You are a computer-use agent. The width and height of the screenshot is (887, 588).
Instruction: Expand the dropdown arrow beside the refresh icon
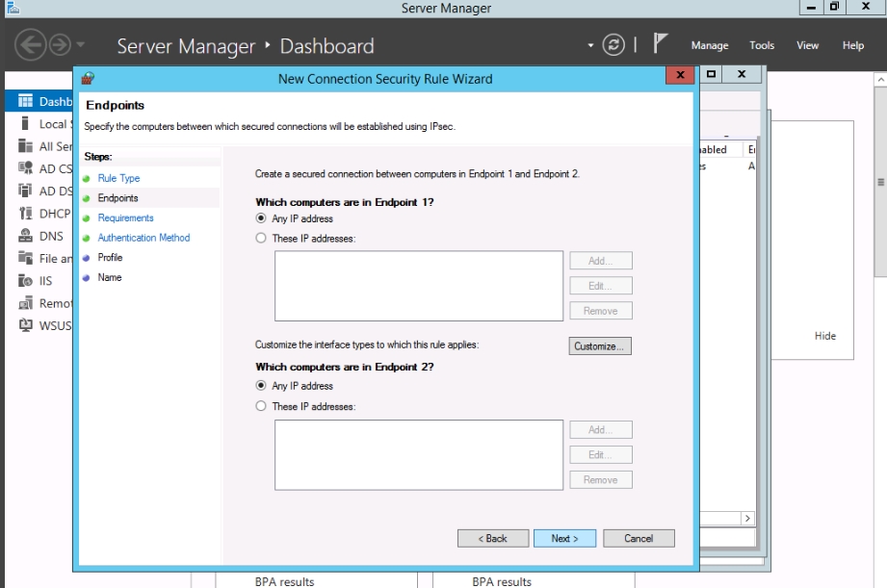[x=590, y=45]
